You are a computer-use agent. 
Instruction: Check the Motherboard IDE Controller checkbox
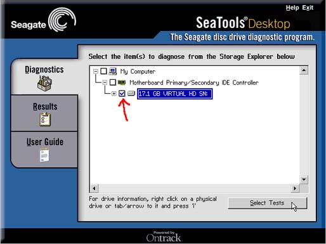click(x=113, y=82)
